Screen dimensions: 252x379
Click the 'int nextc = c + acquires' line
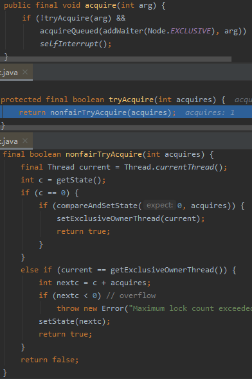click(94, 283)
